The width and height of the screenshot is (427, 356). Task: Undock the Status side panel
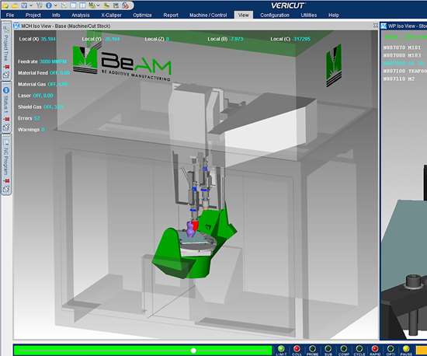coord(6,127)
